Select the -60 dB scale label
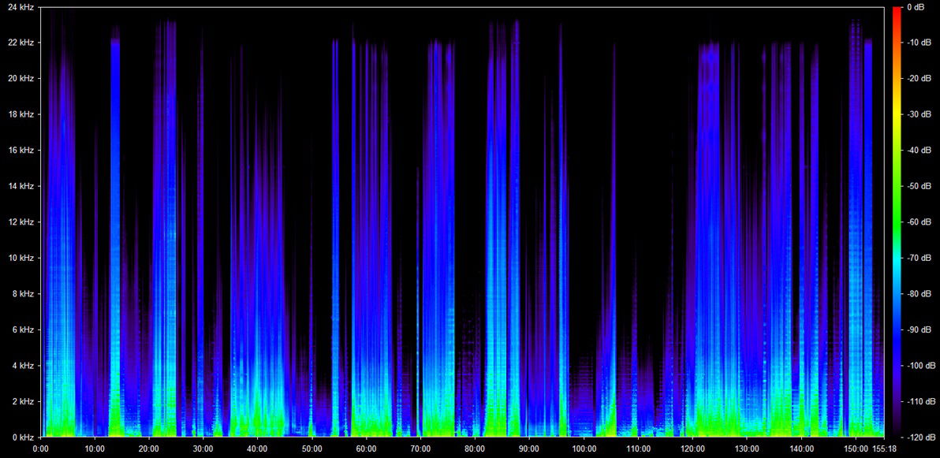 tap(919, 222)
